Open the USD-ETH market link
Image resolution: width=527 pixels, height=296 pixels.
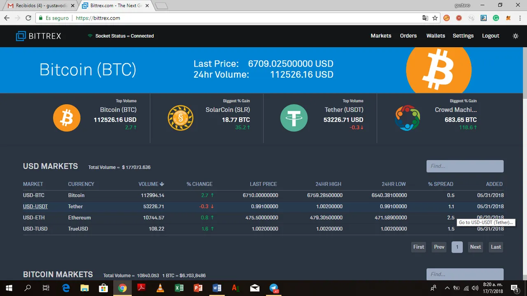coord(34,217)
